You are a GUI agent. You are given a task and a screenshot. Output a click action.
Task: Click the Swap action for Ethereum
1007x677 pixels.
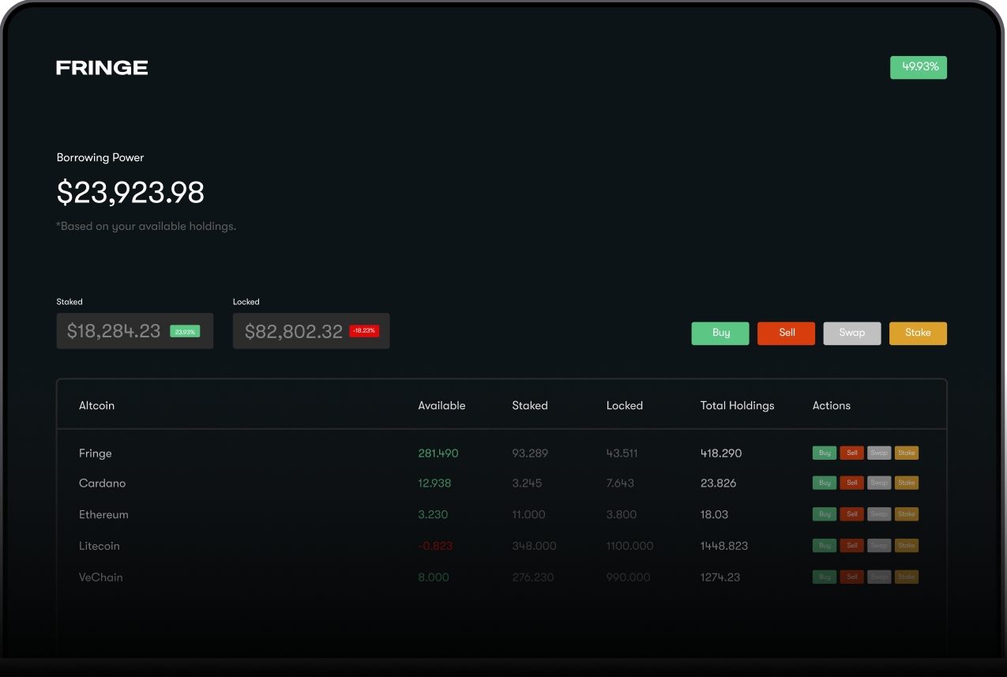coord(879,513)
